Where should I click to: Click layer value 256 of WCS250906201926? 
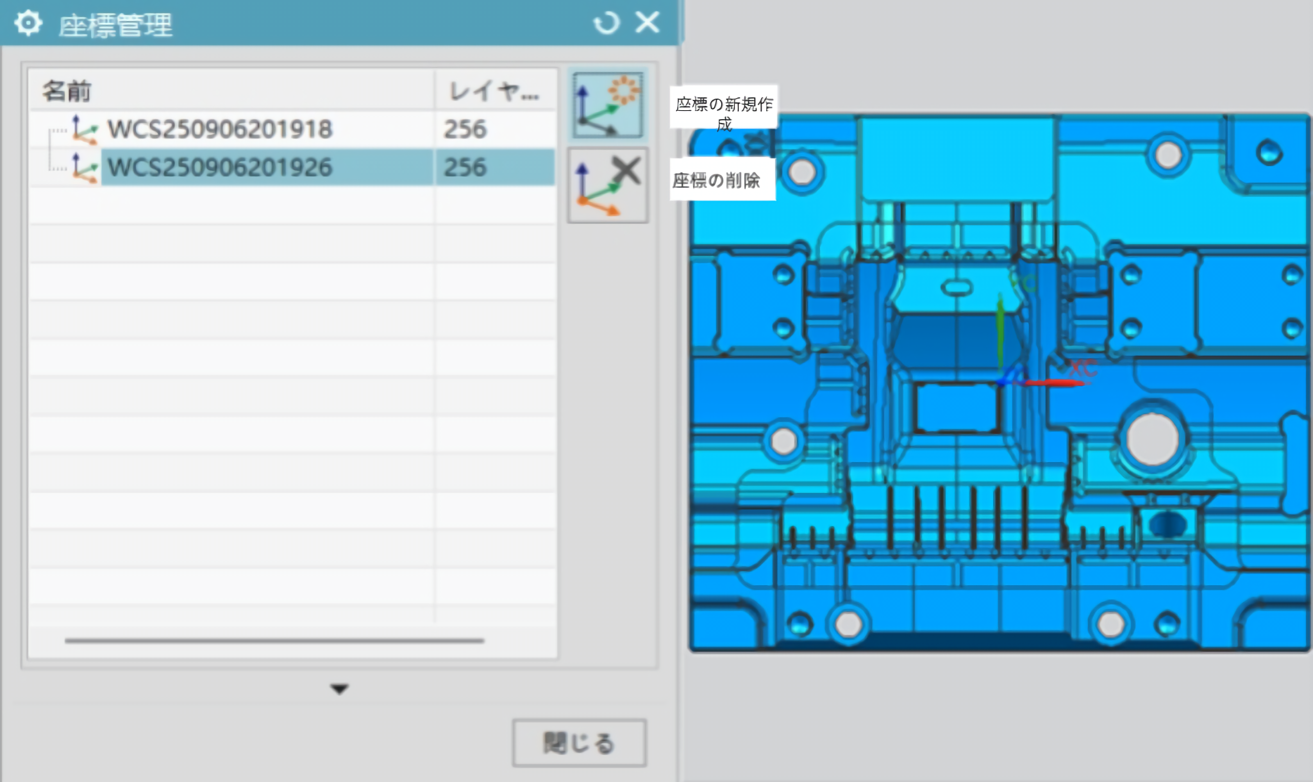point(465,167)
